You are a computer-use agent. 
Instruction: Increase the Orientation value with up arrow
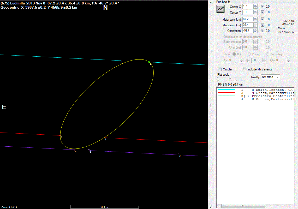click(x=255, y=30)
